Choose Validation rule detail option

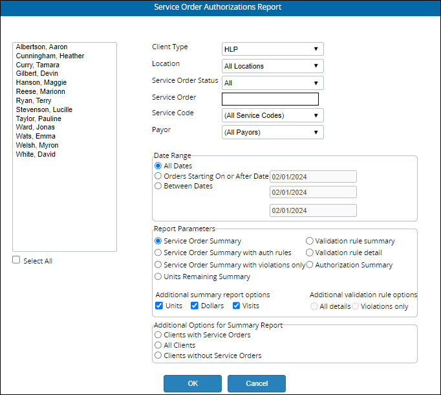(x=309, y=253)
